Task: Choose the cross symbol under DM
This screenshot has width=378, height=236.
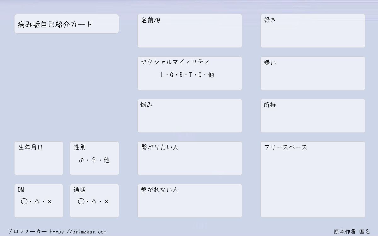Action: (x=49, y=201)
